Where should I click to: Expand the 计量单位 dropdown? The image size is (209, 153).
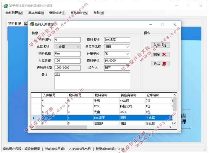(x=128, y=54)
